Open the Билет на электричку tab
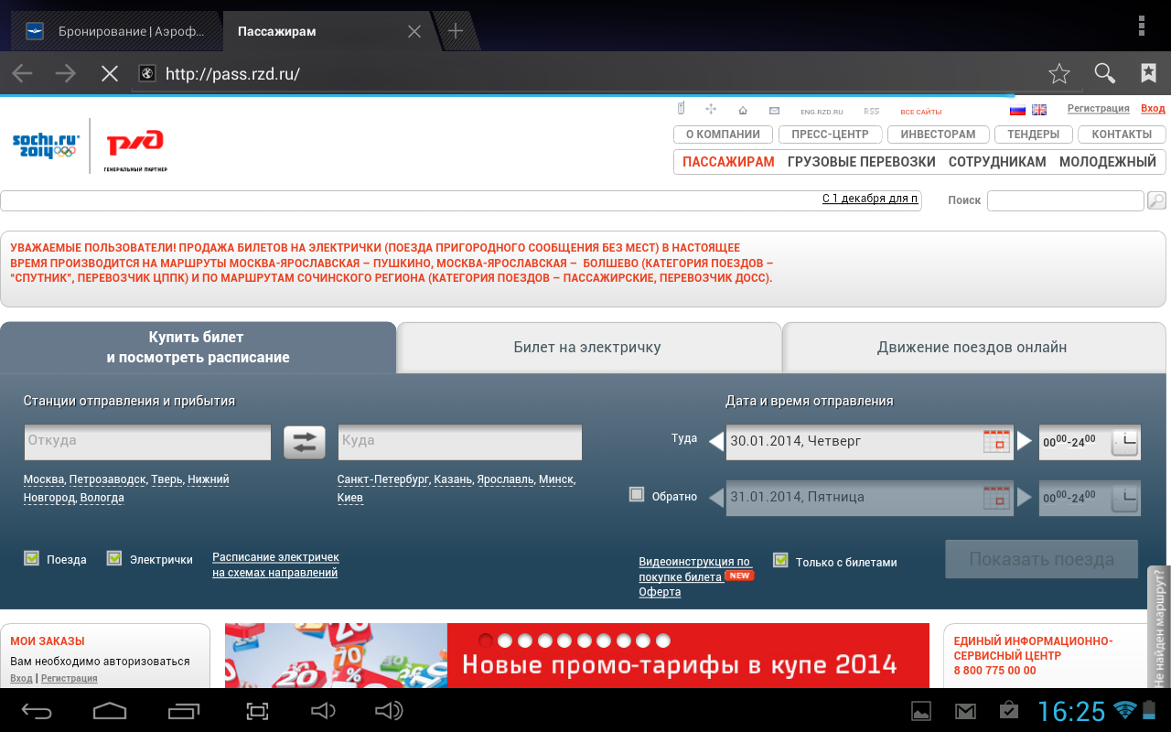This screenshot has width=1171, height=732. 587,348
